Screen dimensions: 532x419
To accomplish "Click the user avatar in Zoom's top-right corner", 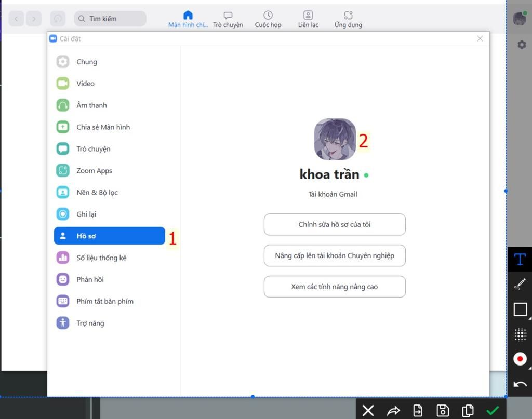I will tap(520, 19).
